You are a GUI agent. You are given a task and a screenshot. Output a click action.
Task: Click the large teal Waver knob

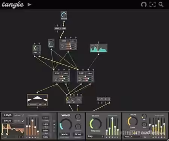pos(66,124)
